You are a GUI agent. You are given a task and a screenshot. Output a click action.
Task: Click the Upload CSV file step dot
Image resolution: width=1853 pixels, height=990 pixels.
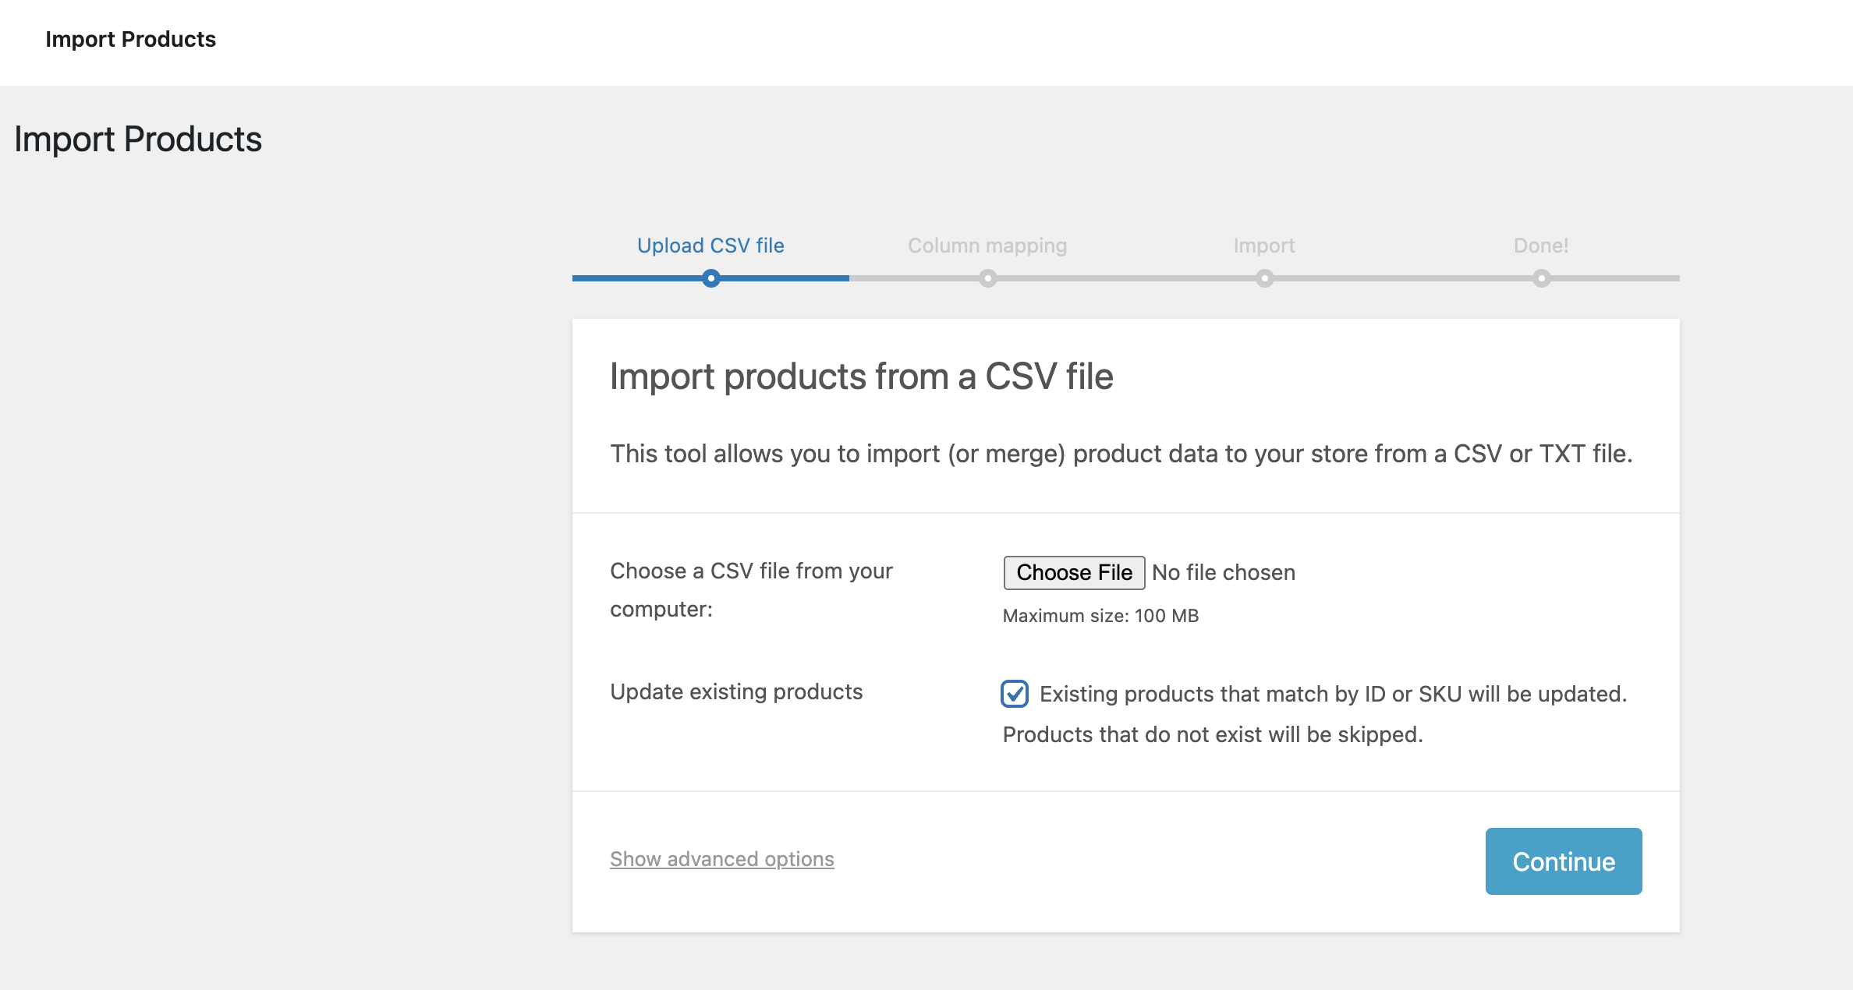(710, 278)
